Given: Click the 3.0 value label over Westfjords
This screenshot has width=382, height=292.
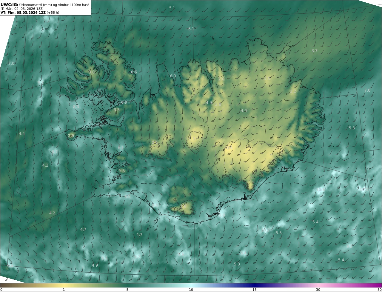Looking at the screenshot, I should [92, 72].
